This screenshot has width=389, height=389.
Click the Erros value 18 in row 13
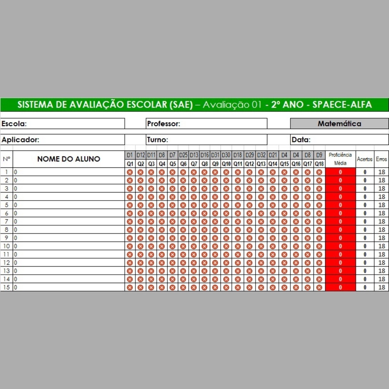[x=381, y=270]
